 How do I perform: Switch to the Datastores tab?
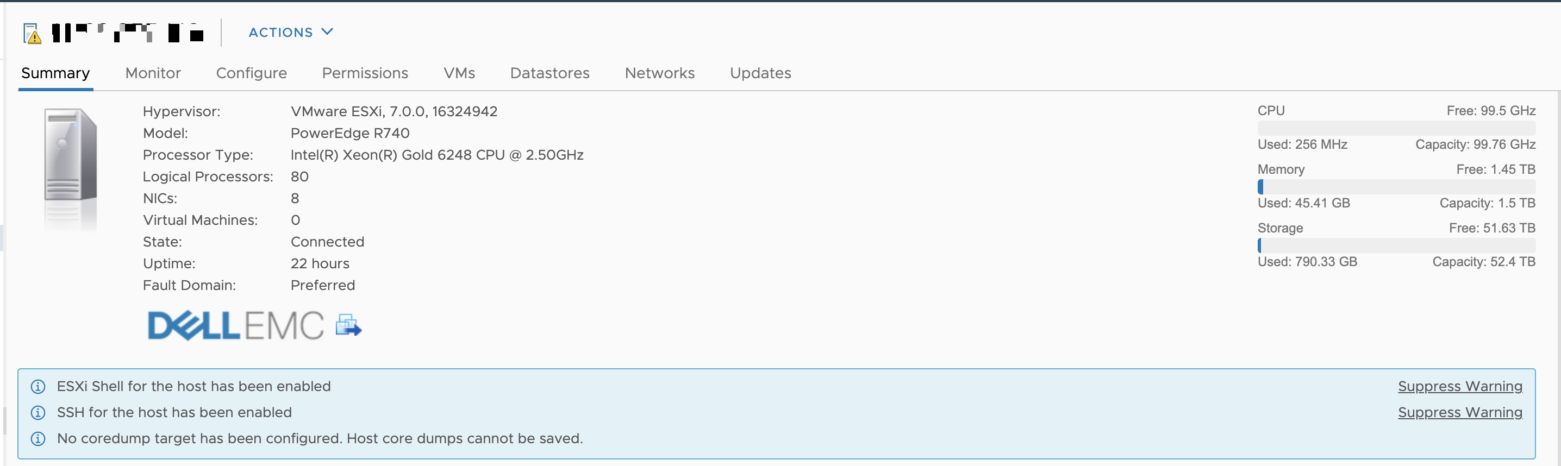tap(550, 73)
